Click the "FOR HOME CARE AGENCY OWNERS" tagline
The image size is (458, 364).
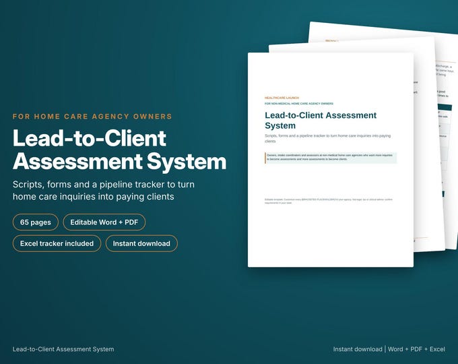(92, 117)
